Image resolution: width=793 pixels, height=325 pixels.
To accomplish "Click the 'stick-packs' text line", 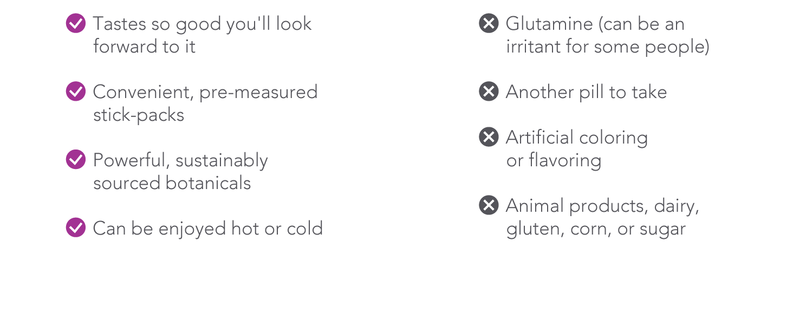I will 139,115.
